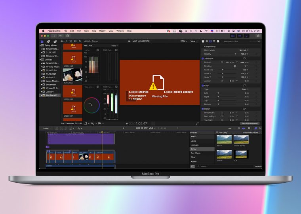Toggle the effects browser sidebar button
The image size is (301, 214).
pyautogui.click(x=192, y=167)
